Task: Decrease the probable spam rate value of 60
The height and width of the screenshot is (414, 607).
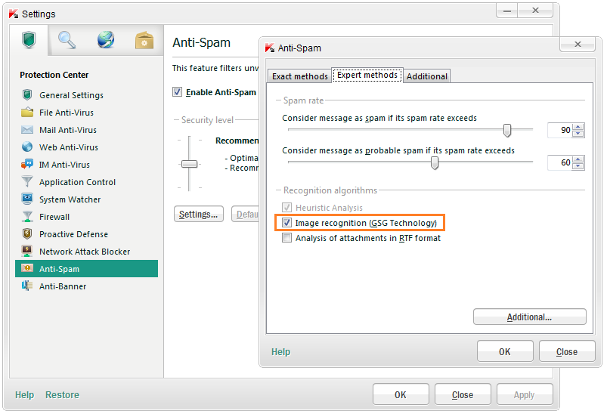Action: point(578,166)
